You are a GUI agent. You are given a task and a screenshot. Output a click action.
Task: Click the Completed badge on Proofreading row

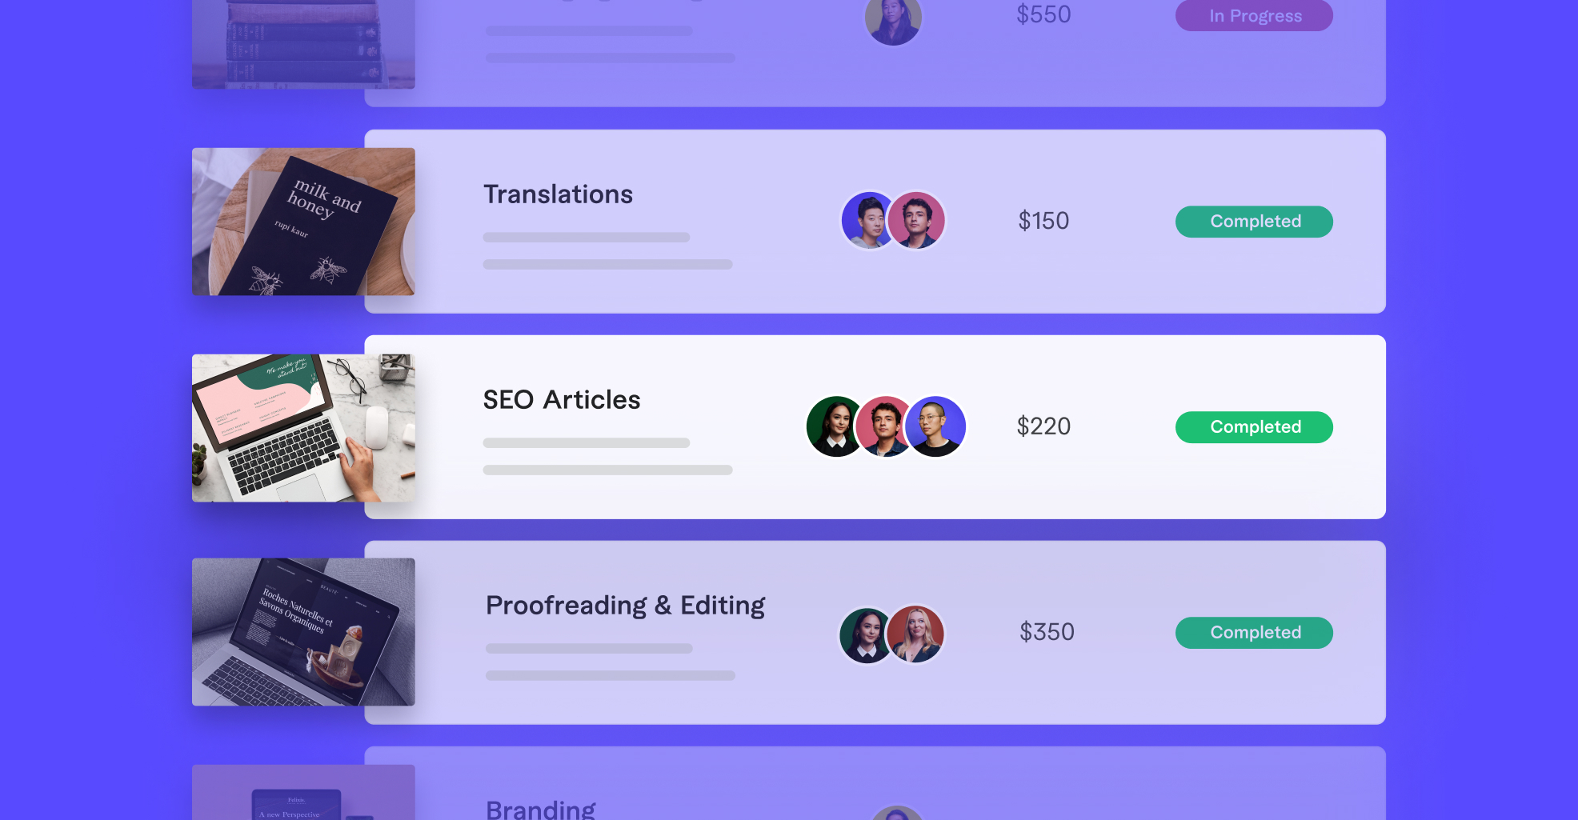pyautogui.click(x=1254, y=633)
